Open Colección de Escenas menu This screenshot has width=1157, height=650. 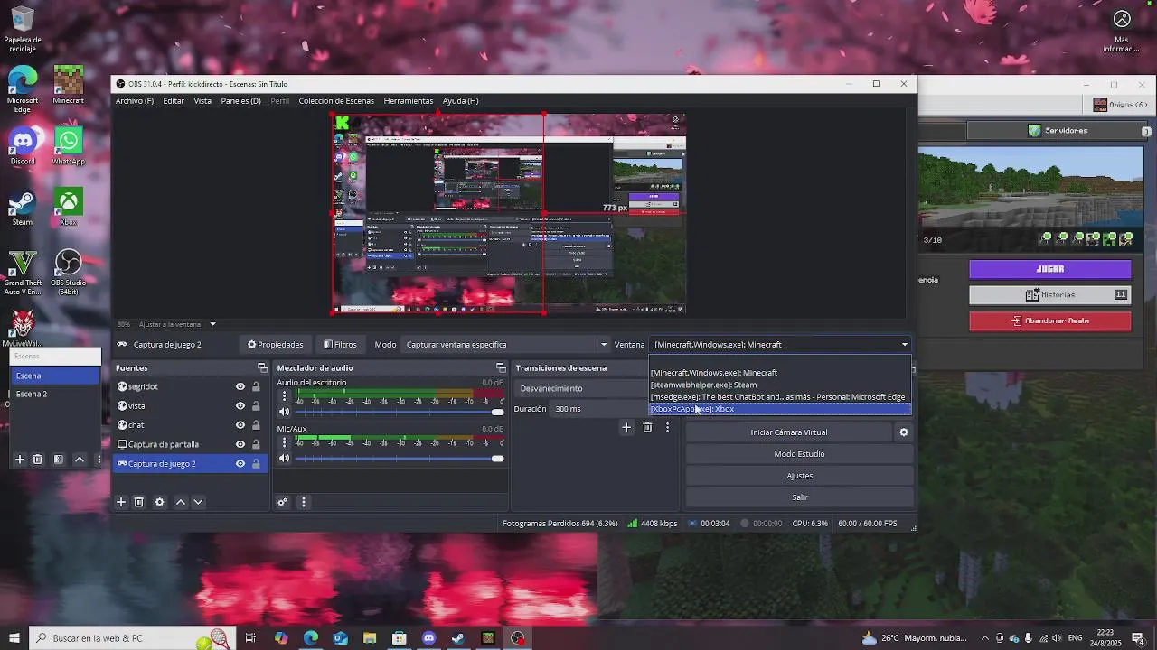pos(336,101)
